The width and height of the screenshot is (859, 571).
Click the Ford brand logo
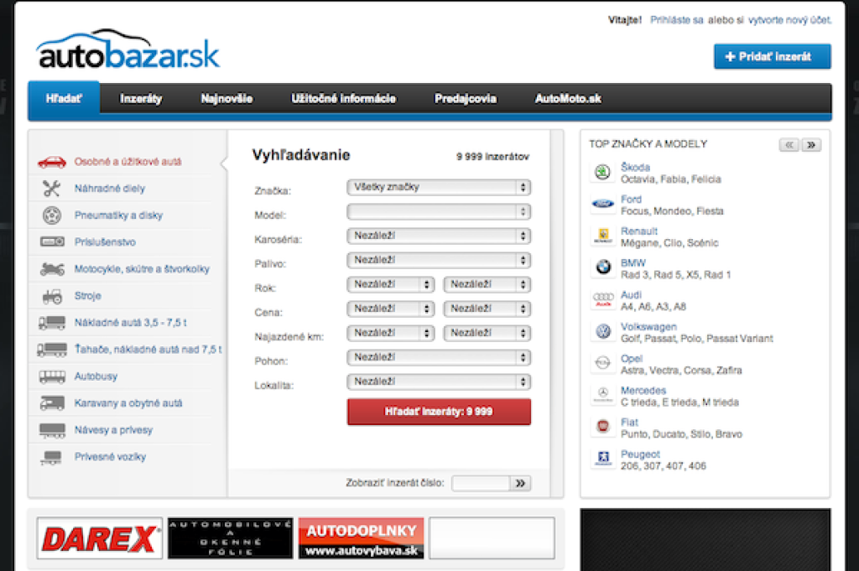pos(602,204)
